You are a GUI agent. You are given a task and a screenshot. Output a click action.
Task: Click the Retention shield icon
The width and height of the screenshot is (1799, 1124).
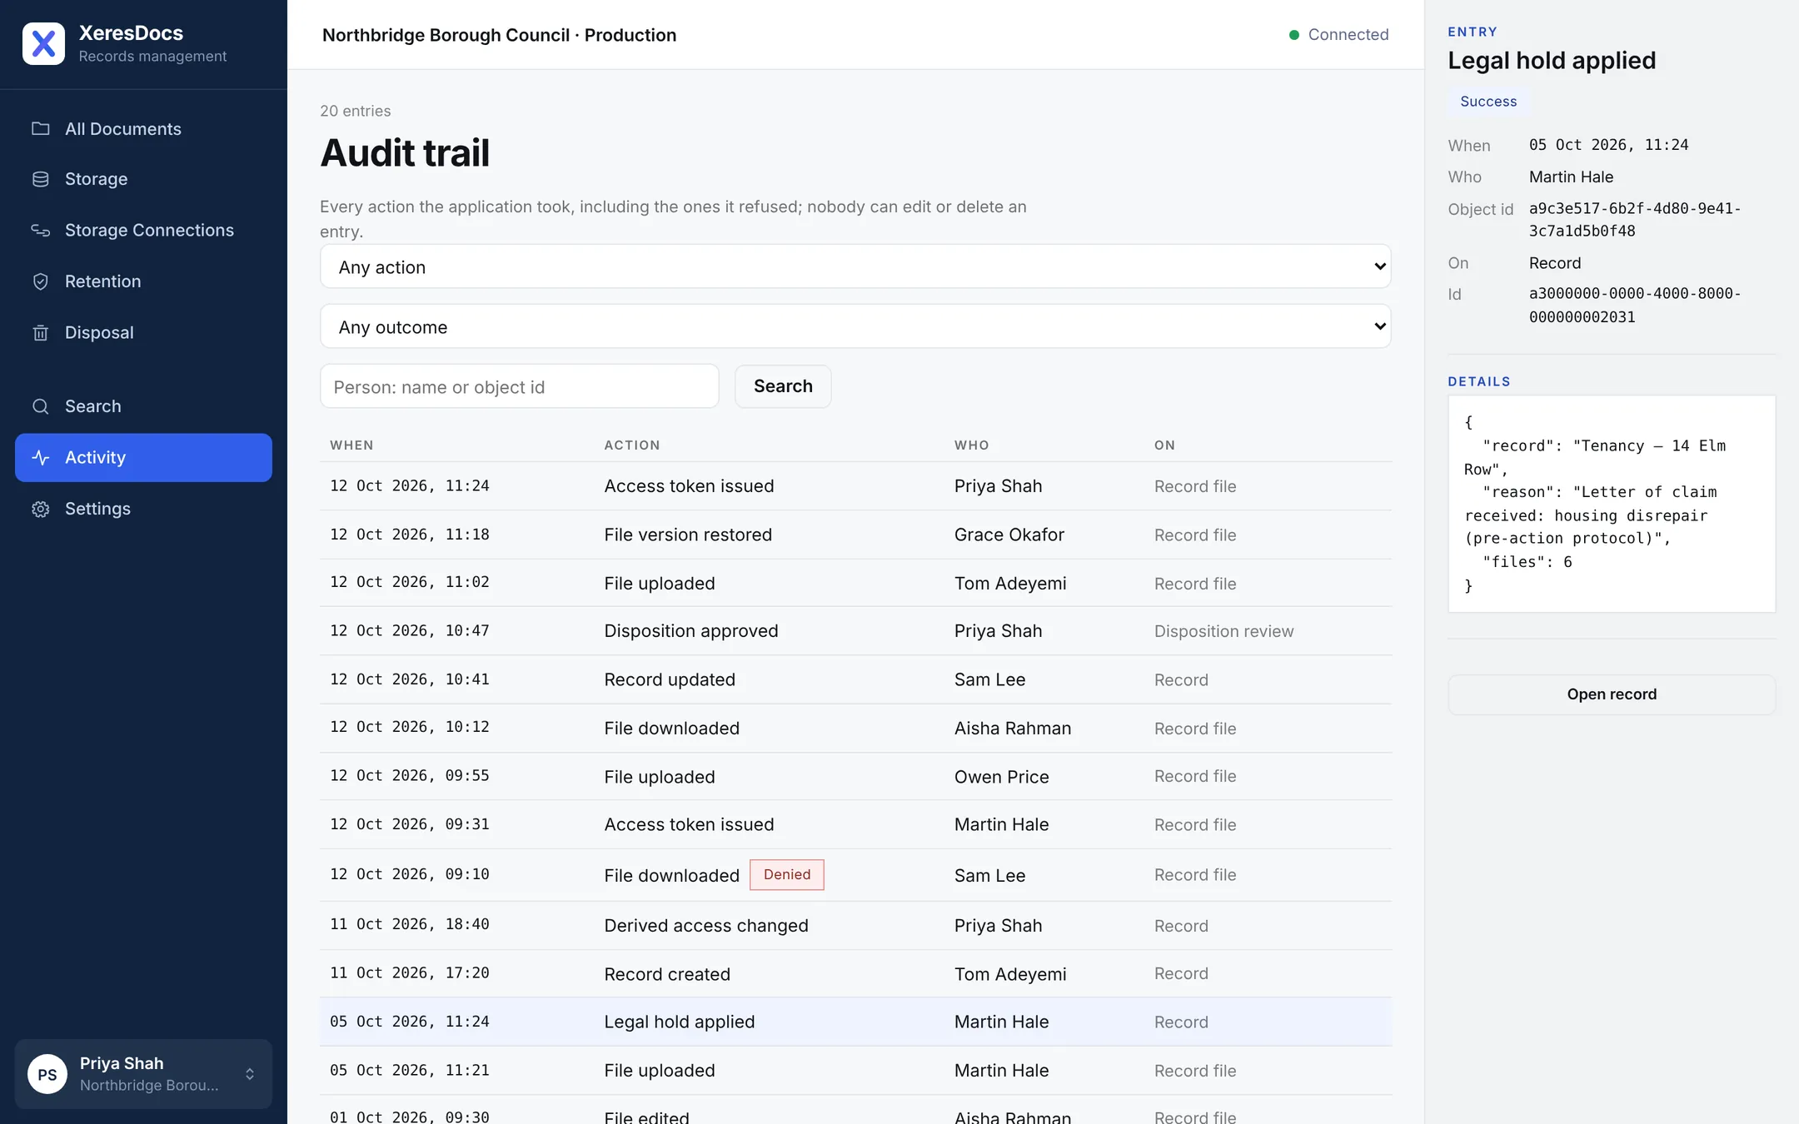click(40, 281)
